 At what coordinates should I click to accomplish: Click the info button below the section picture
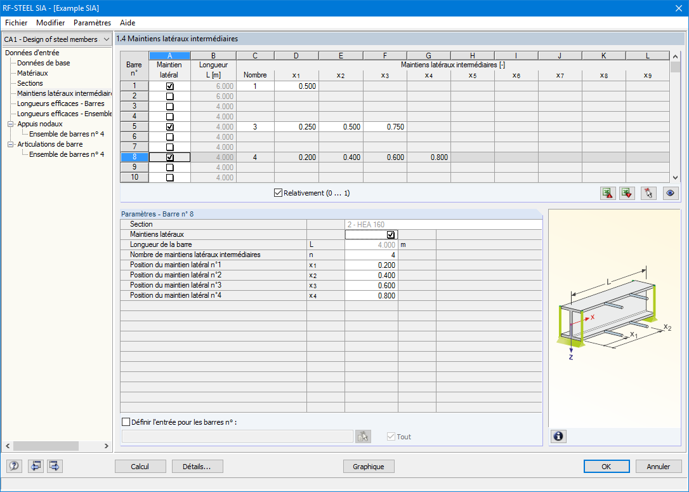coord(558,436)
